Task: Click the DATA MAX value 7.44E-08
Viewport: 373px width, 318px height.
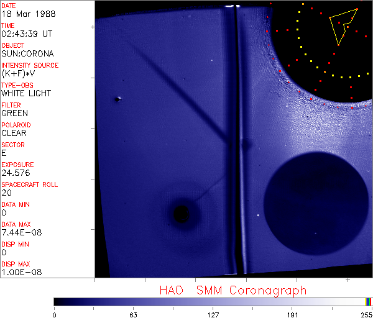Action: pyautogui.click(x=21, y=232)
